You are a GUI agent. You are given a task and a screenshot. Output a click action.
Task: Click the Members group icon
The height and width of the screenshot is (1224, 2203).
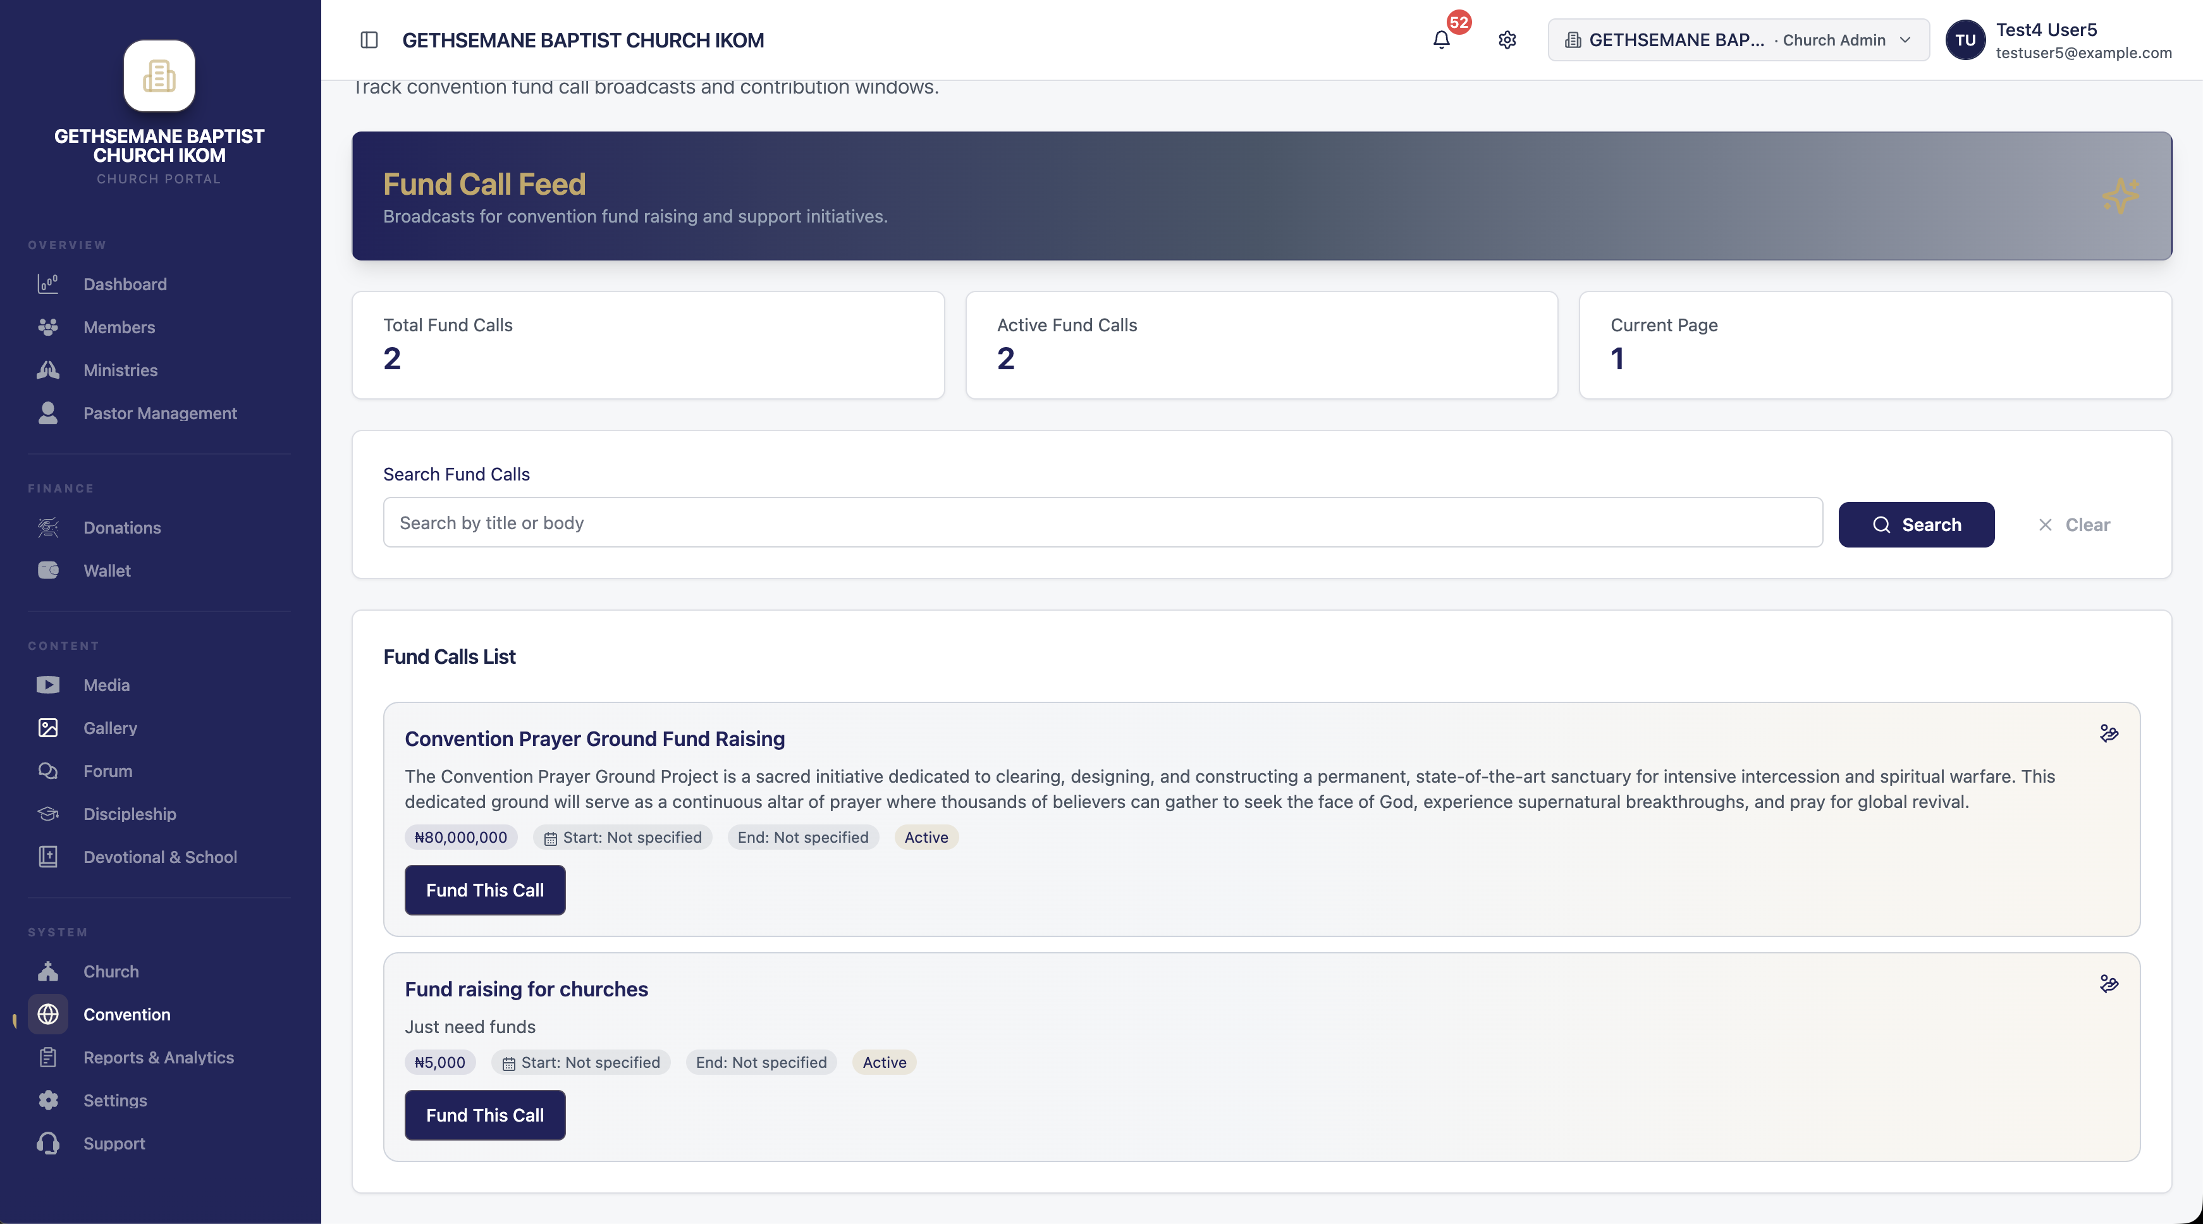tap(48, 327)
